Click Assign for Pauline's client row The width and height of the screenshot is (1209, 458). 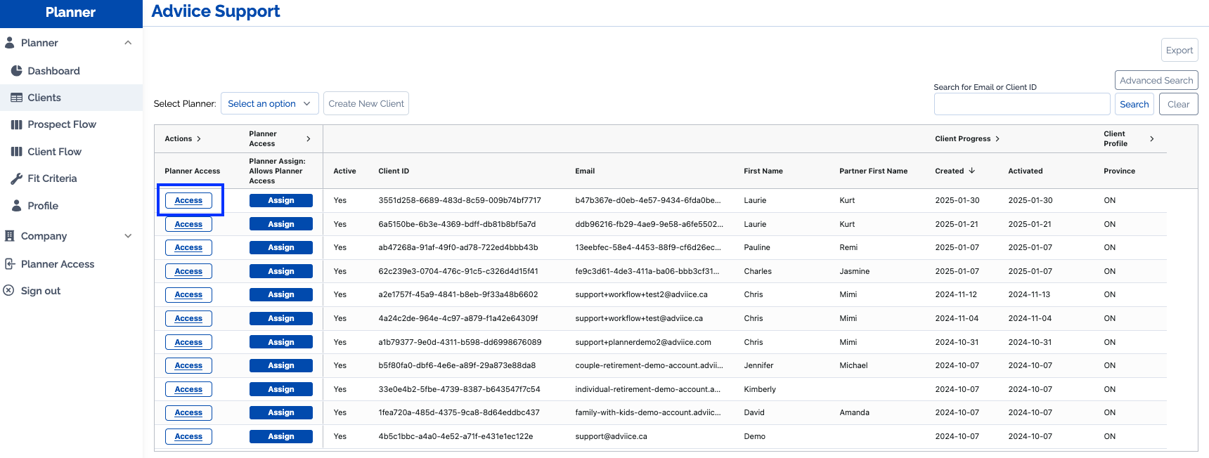(x=280, y=248)
